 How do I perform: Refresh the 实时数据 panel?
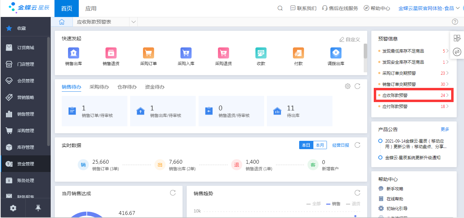[x=357, y=145]
